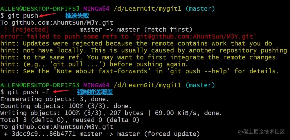Click the '@稀土掘金技术社区' watermark

point(261,132)
